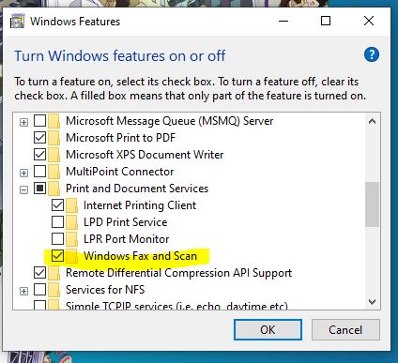Select the Microsoft XPS Document Writer label

point(145,155)
